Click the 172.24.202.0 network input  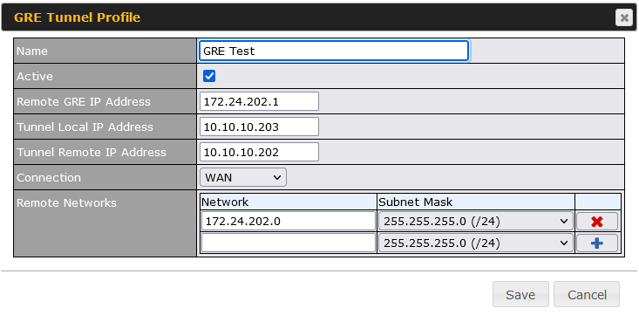(x=289, y=221)
